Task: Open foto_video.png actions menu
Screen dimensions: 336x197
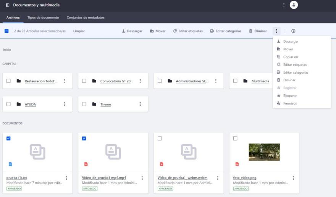Action: pyautogui.click(x=293, y=178)
